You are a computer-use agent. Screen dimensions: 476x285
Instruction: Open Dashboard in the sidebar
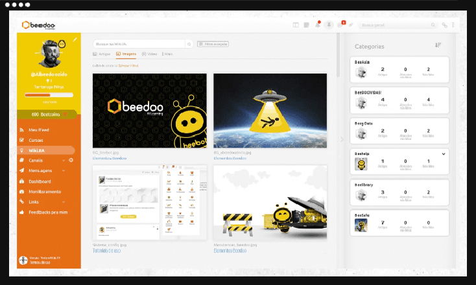pyautogui.click(x=40, y=181)
